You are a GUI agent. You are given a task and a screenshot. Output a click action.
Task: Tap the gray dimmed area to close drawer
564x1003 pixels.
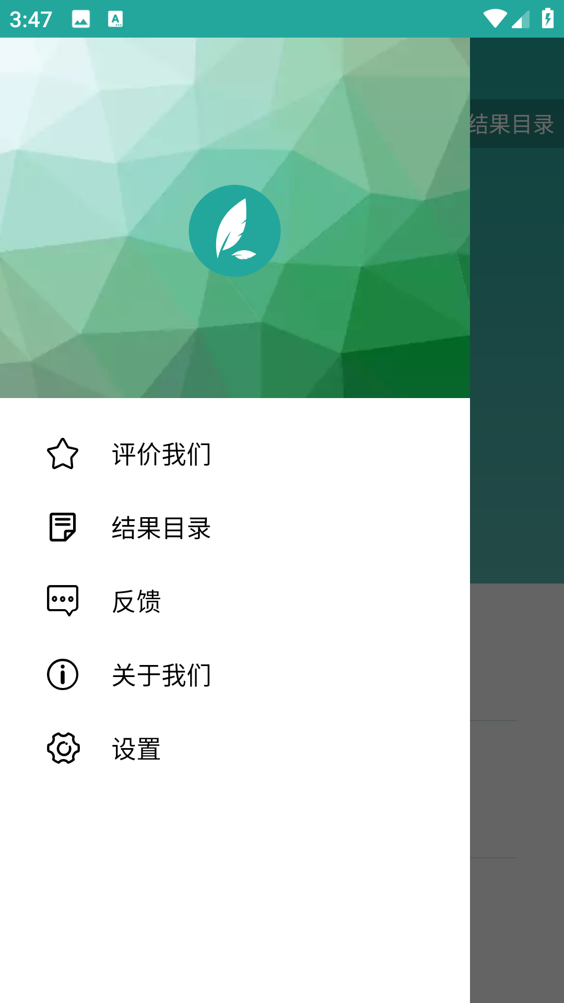(517, 793)
